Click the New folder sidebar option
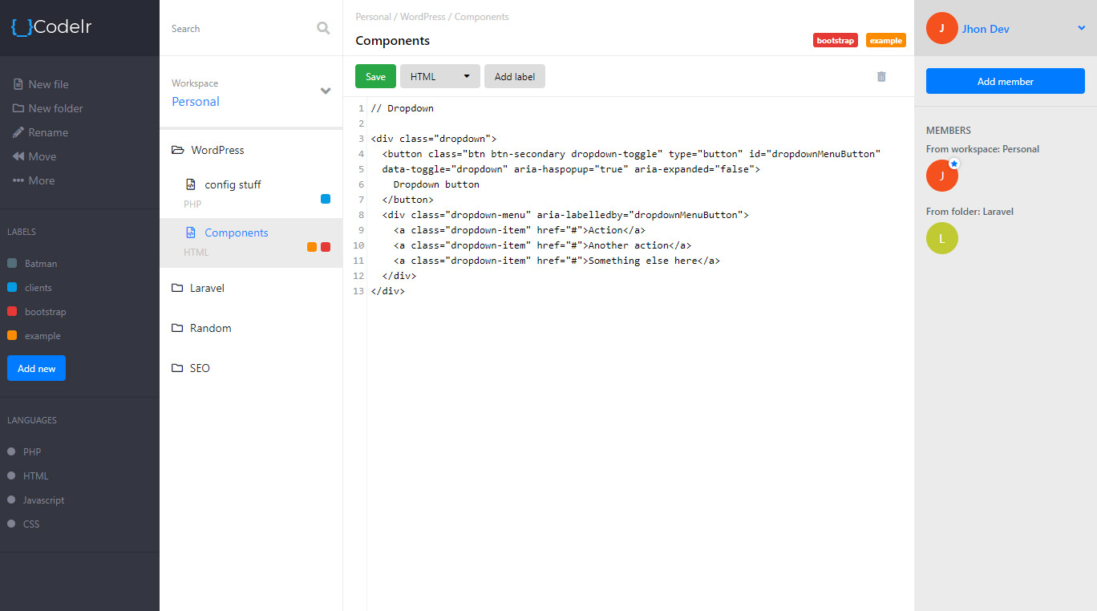This screenshot has height=611, width=1097. [48, 108]
